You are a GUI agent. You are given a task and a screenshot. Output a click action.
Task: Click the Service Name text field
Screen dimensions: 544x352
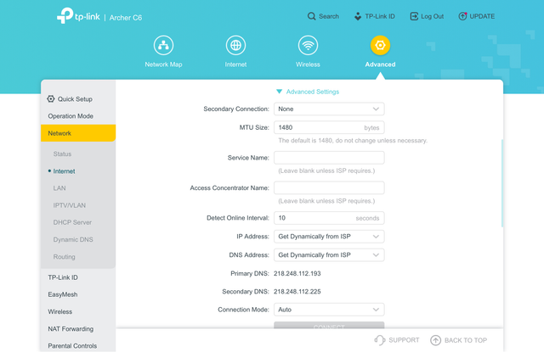coord(328,158)
